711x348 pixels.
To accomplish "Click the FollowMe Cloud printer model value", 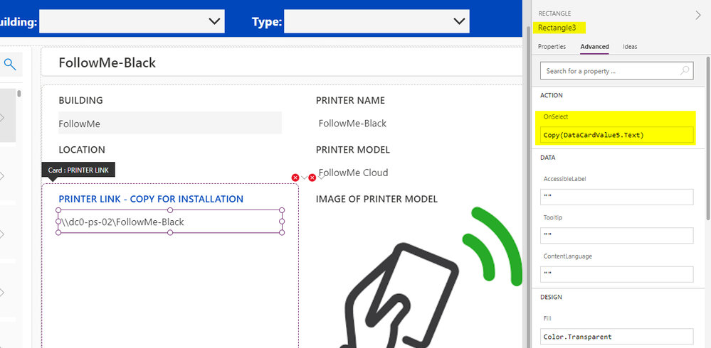I will (353, 173).
